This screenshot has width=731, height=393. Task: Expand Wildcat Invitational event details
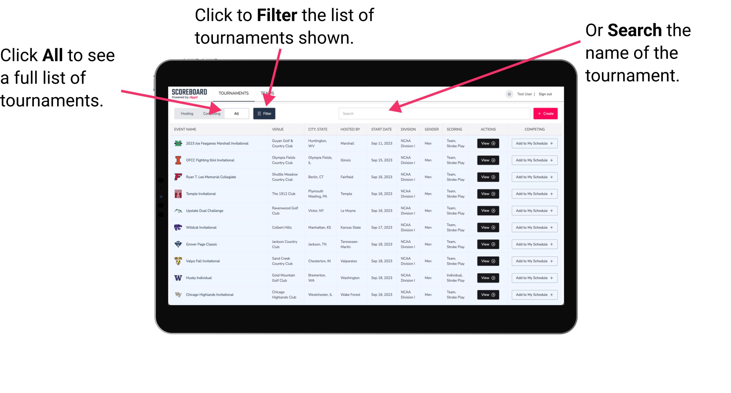tap(488, 227)
